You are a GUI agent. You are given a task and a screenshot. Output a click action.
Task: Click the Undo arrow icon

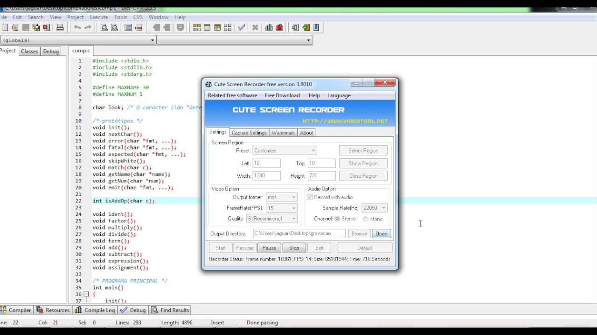pos(77,27)
